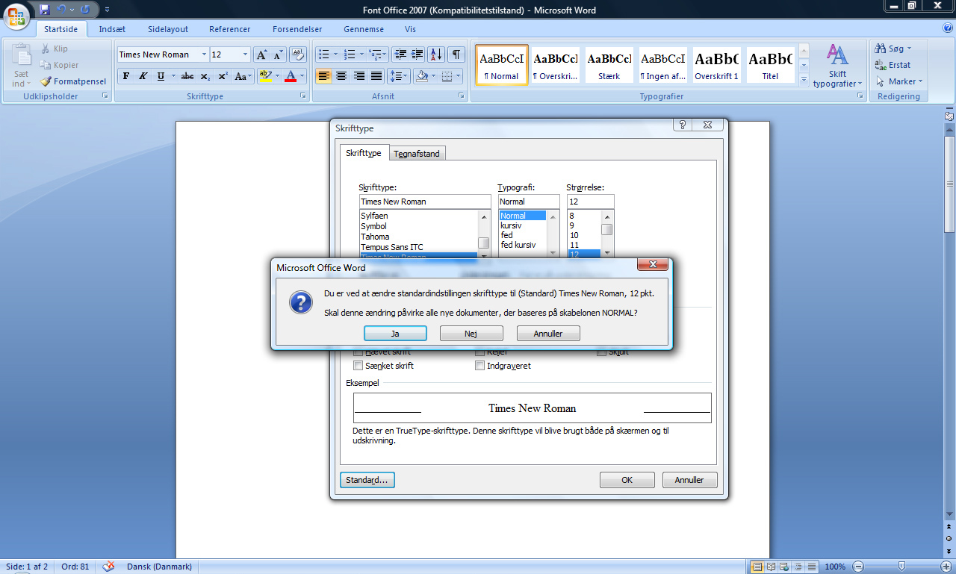The height and width of the screenshot is (574, 956).
Task: Open the Sidelayout ribbon tab
Action: coord(168,29)
